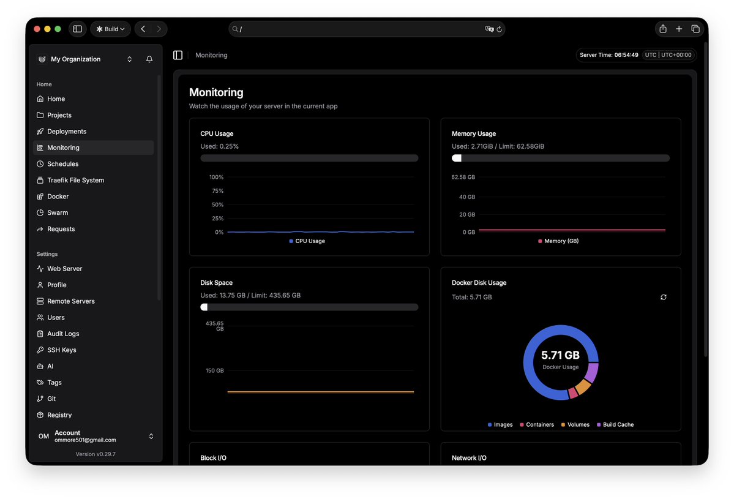
Task: Click the Deployments rocket icon
Action: click(x=40, y=132)
